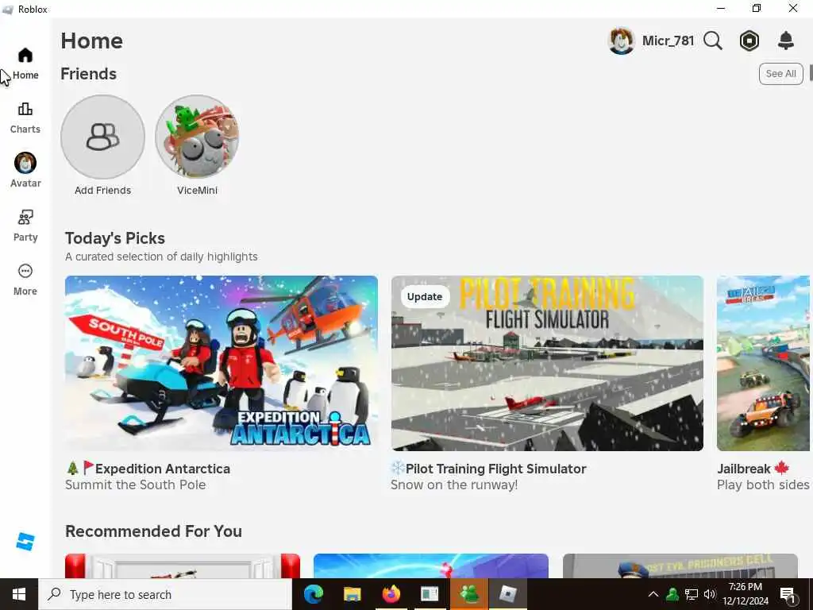Switch to the Roblox taskbar icon
Screen dimensions: 813x610
pyautogui.click(x=507, y=594)
